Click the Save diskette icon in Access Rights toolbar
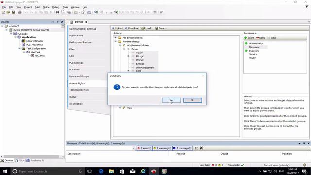Image resolution: width=311 pixels, height=175 pixels. tap(156, 28)
